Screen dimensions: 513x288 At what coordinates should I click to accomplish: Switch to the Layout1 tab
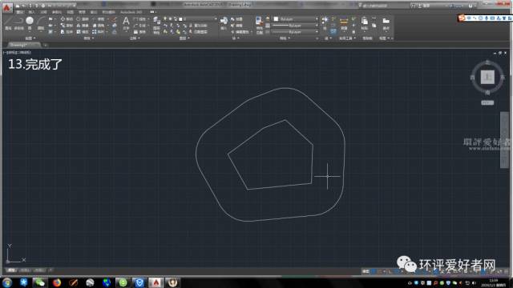(25, 270)
